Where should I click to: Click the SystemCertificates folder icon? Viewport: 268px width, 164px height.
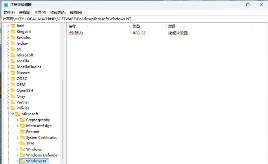[22, 138]
